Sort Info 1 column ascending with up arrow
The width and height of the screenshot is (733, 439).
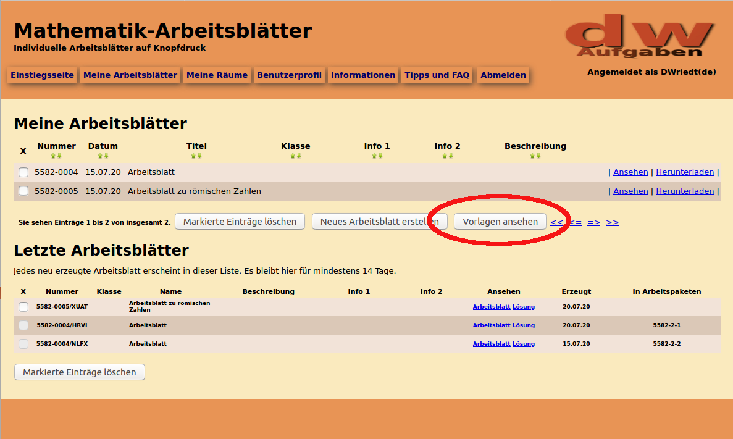[374, 156]
